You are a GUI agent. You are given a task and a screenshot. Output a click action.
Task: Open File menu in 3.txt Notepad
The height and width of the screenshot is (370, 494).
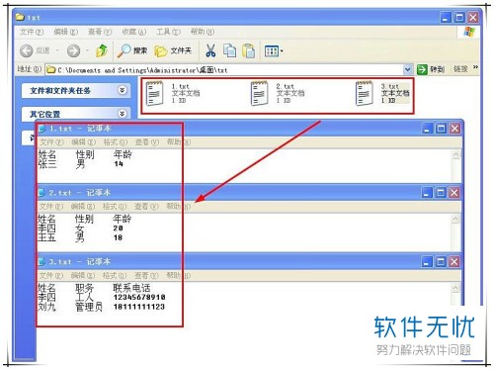click(x=50, y=275)
